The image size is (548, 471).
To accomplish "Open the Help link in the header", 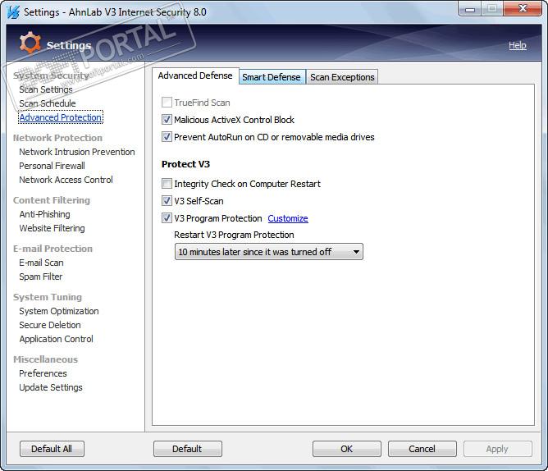I will [518, 45].
